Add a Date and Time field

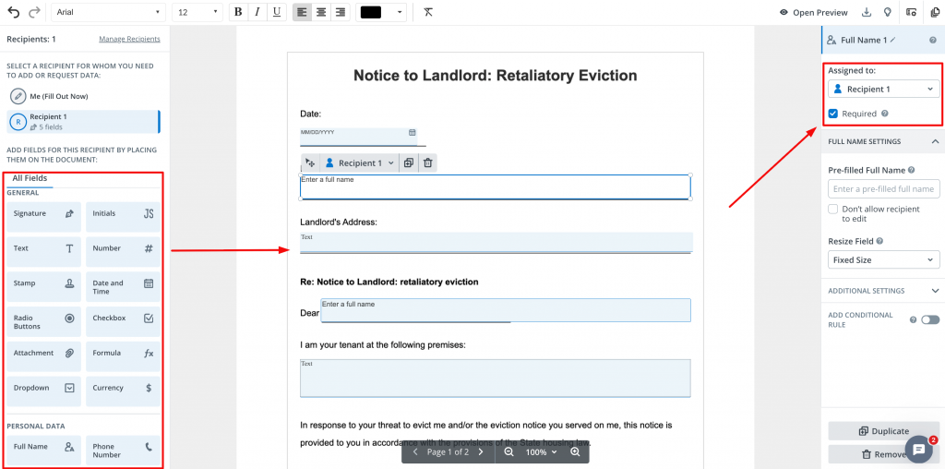click(x=123, y=286)
